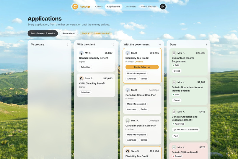Click the Applications page heading

(x=45, y=19)
